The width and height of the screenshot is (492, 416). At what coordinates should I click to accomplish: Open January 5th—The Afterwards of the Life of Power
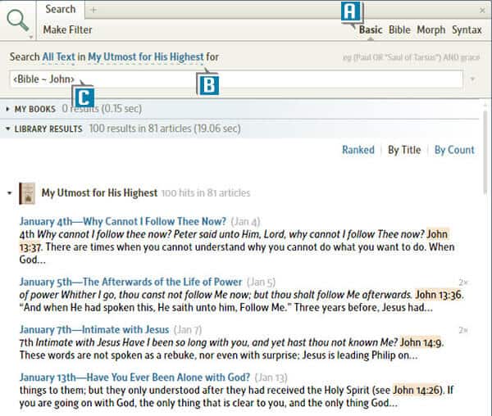tap(131, 282)
